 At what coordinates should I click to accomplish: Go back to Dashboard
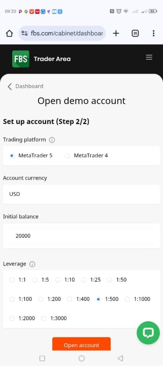25,86
